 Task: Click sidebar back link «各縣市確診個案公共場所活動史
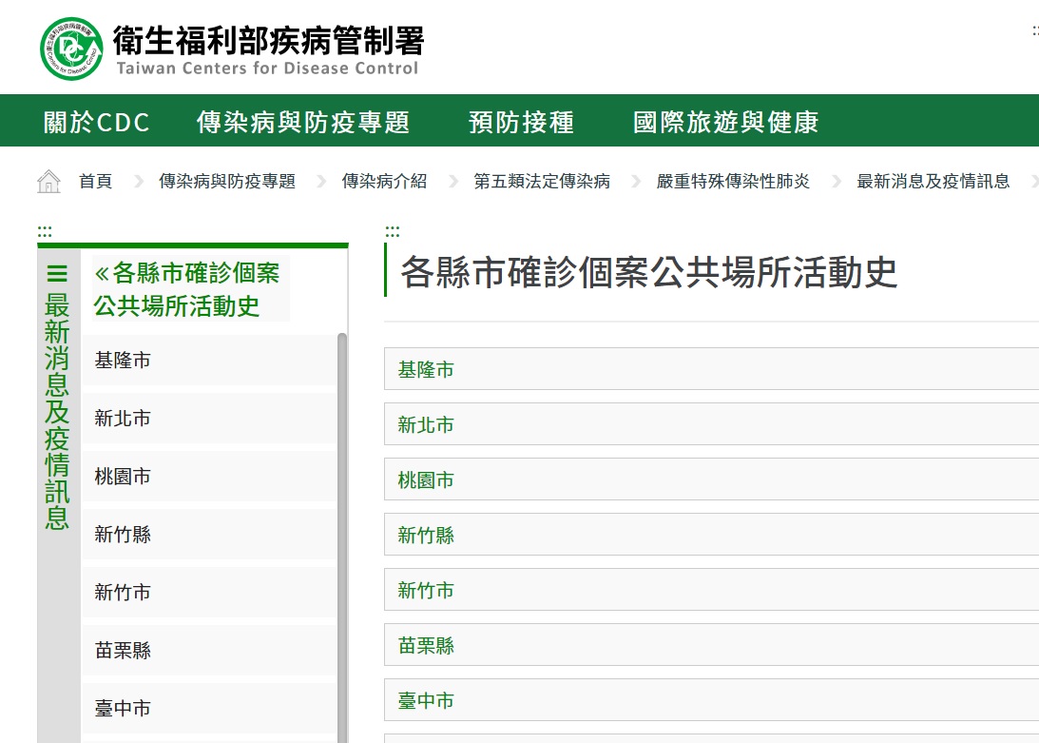(190, 288)
